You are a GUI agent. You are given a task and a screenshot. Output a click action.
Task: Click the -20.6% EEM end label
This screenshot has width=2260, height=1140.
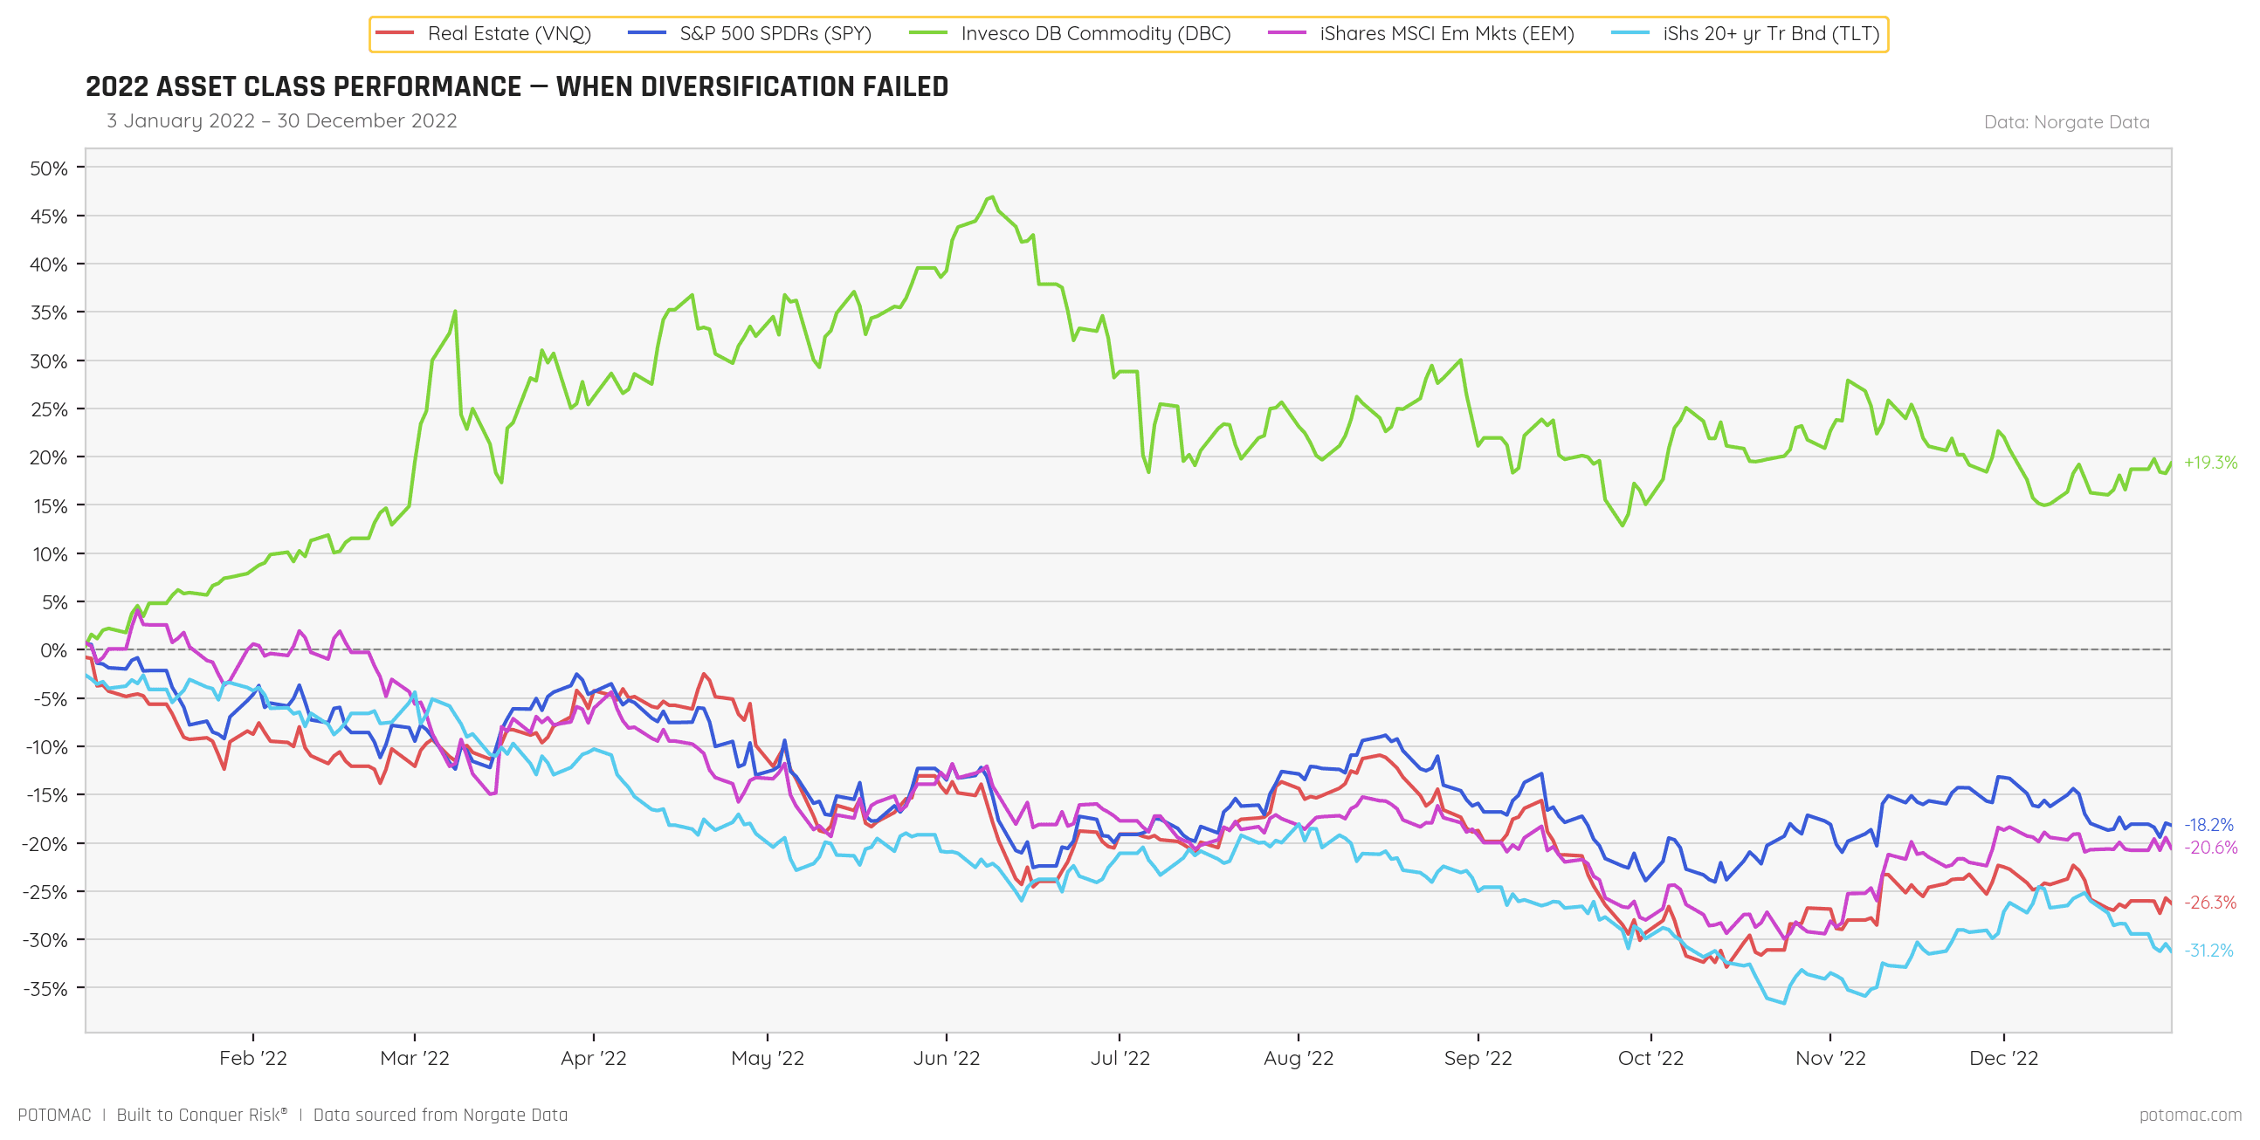[2209, 847]
